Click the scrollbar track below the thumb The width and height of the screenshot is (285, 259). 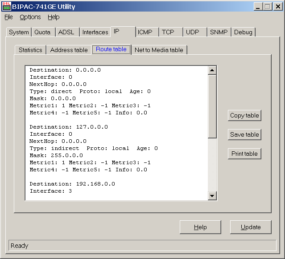[212, 165]
